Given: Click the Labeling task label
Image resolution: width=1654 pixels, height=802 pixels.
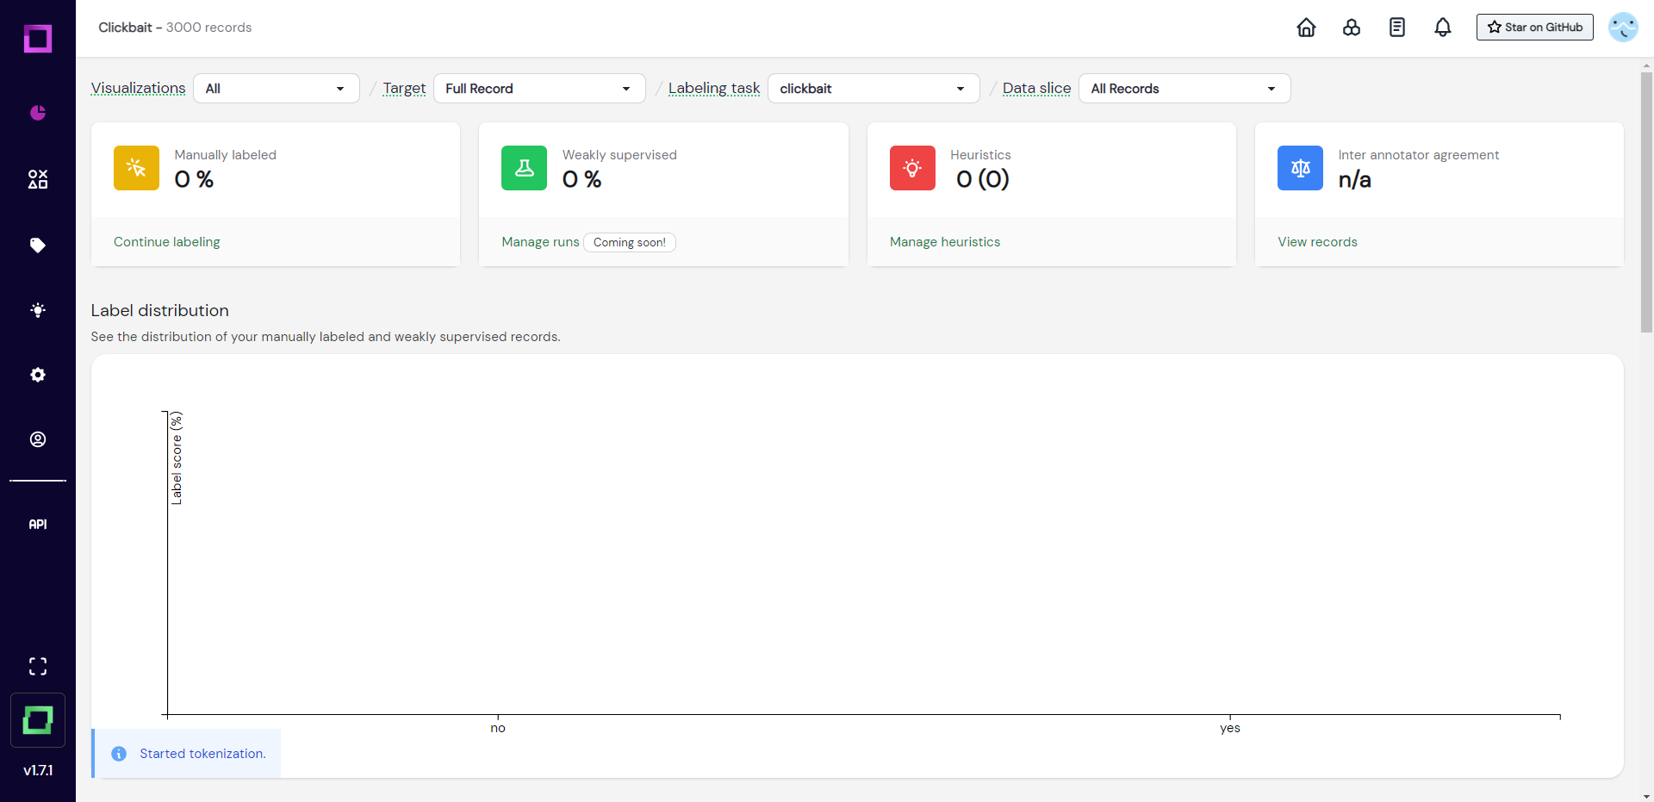Looking at the screenshot, I should tap(714, 88).
